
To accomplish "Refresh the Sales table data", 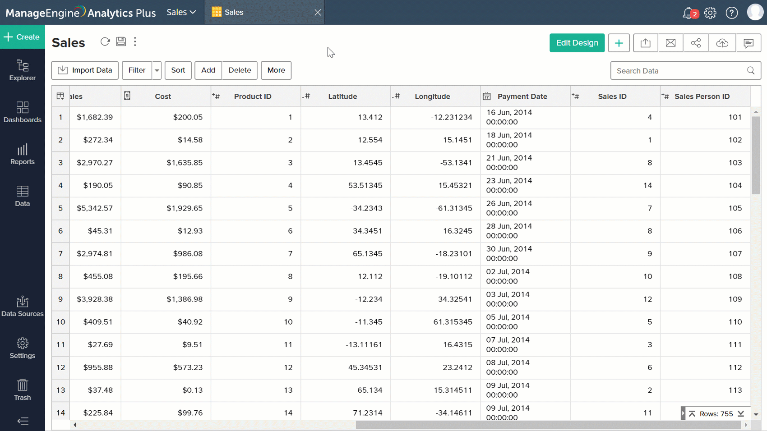I will [x=105, y=41].
